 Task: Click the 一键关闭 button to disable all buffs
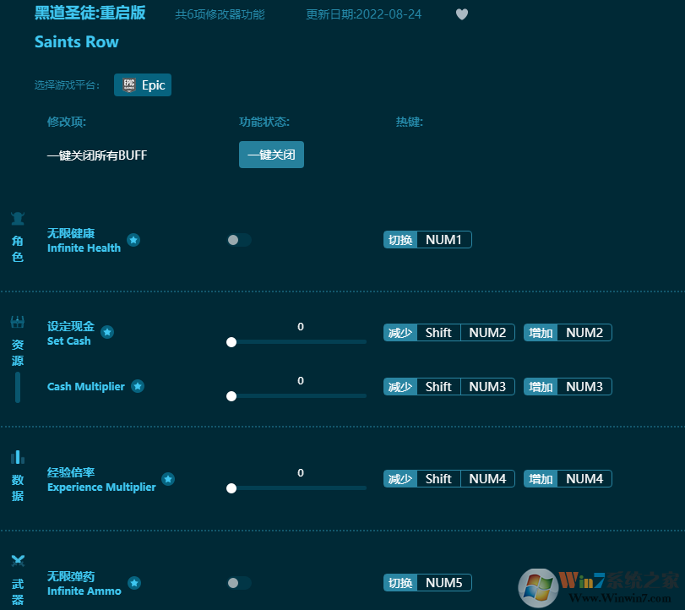click(271, 155)
